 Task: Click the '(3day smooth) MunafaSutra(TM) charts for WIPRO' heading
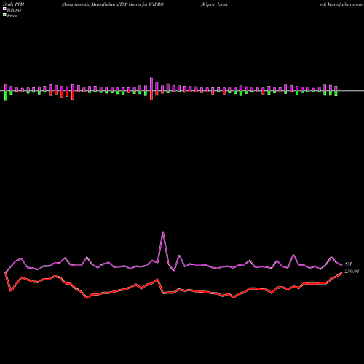113,4
